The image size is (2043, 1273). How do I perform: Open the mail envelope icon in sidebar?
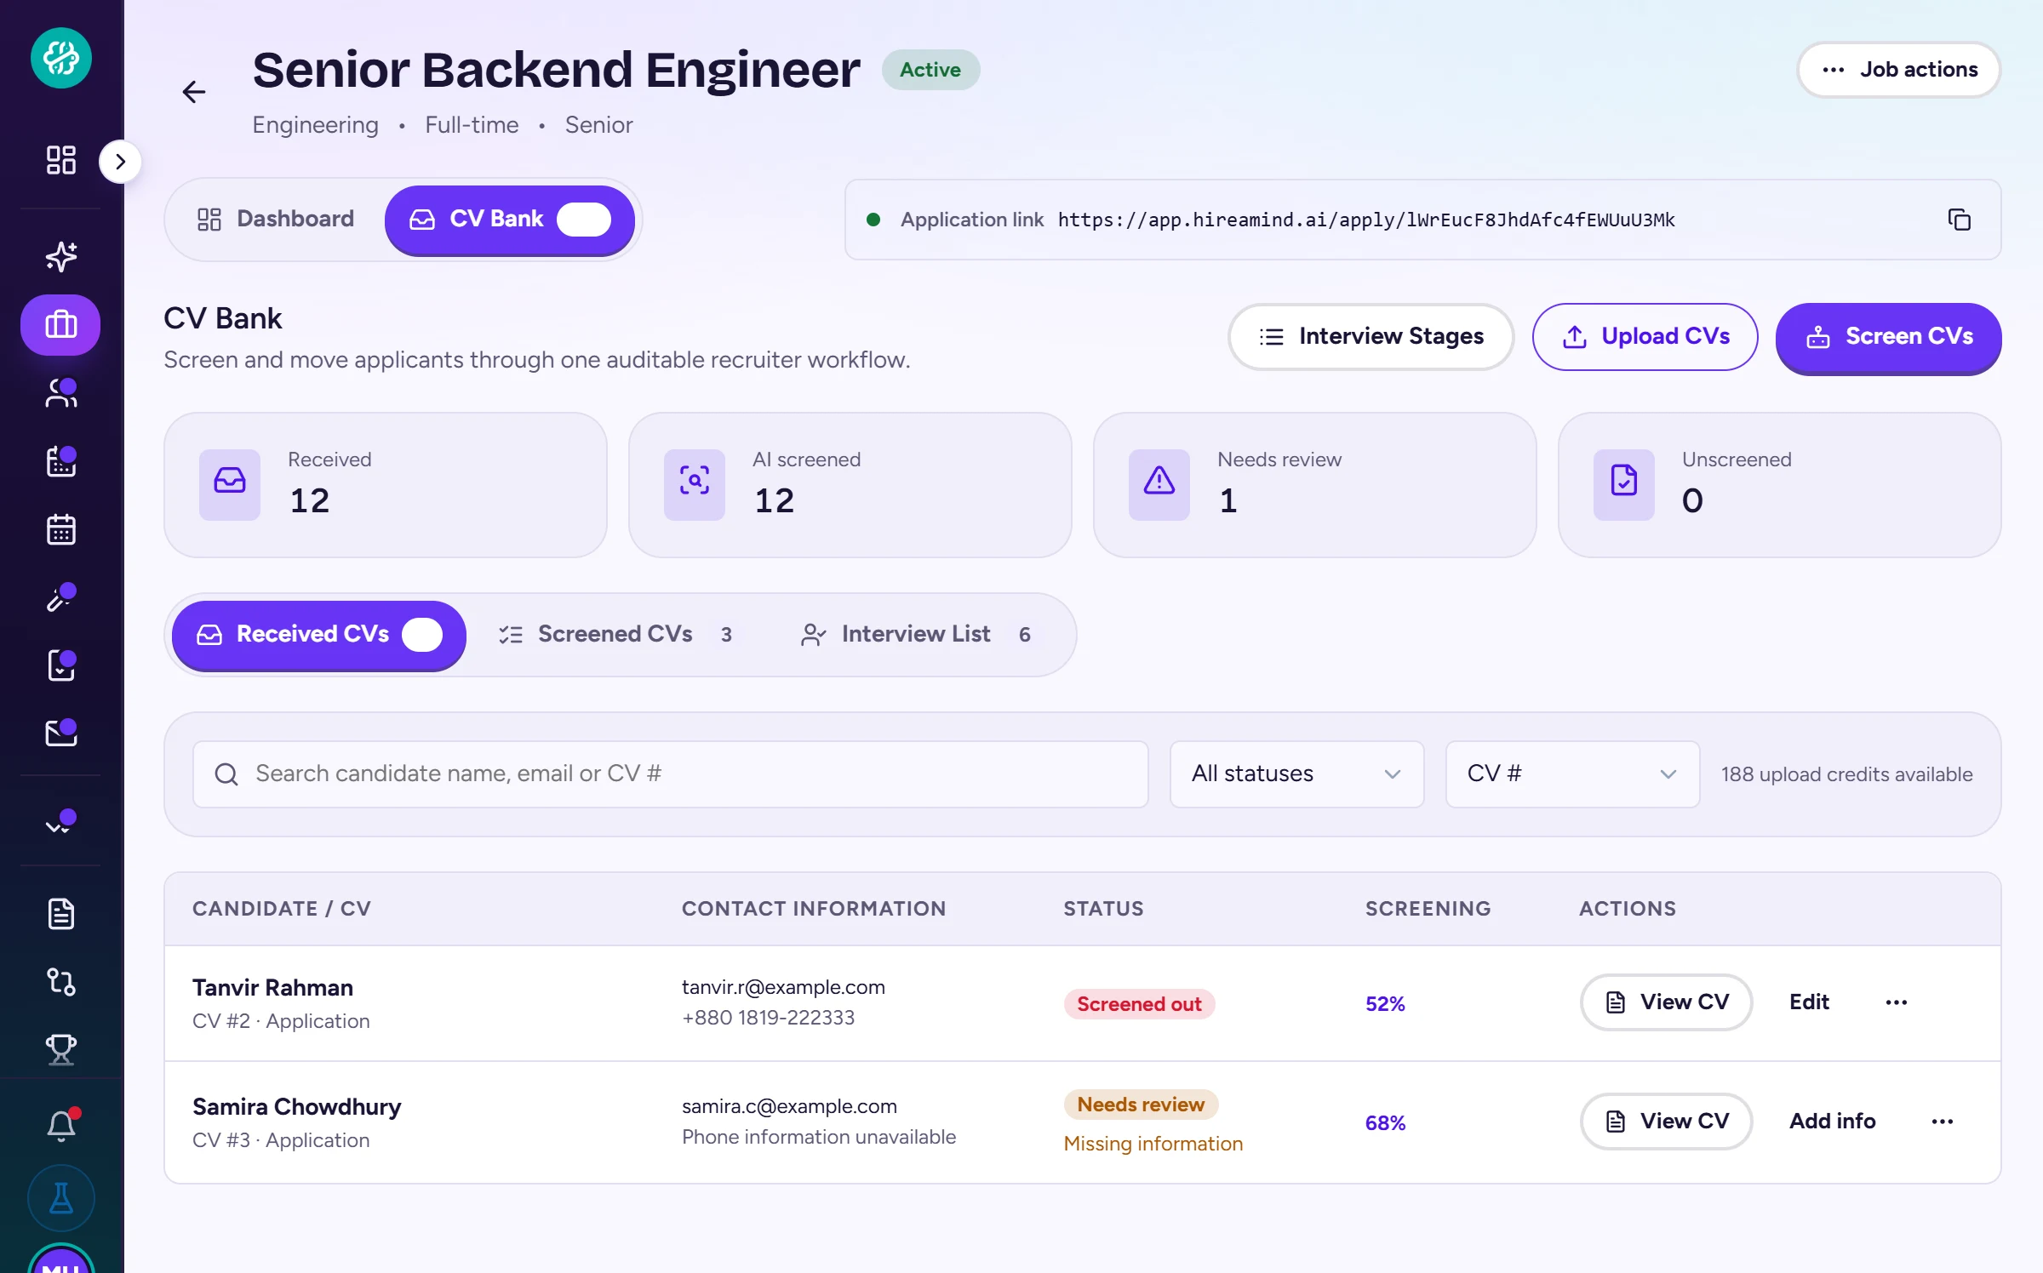(x=61, y=733)
